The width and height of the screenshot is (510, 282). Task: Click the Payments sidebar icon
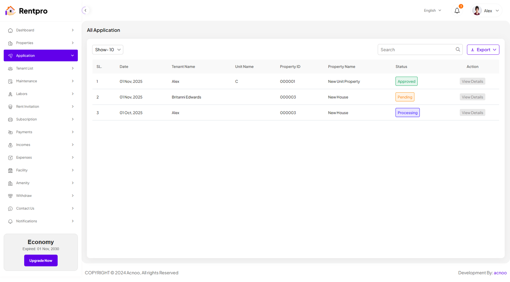coord(10,132)
